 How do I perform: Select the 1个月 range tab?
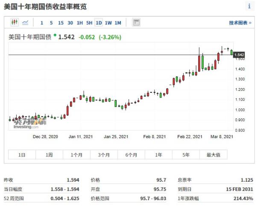77,155
